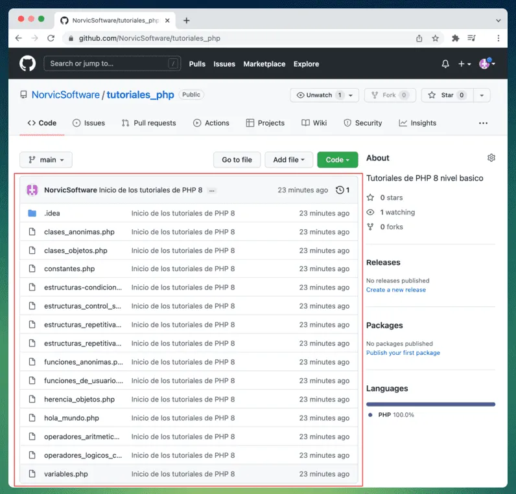This screenshot has height=494, width=516.
Task: Open a new browser tab
Action: tap(187, 20)
